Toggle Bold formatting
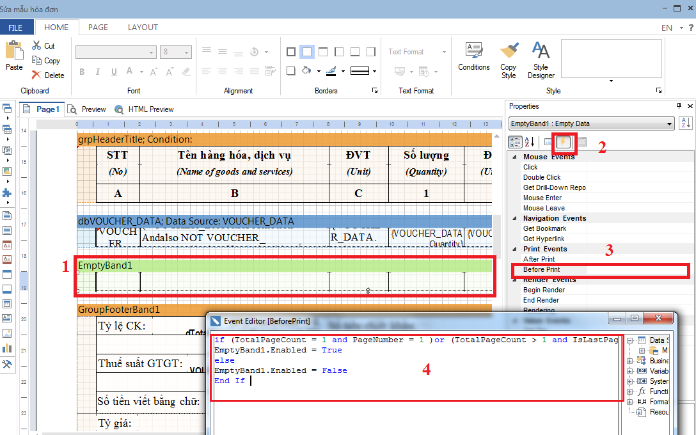 click(x=82, y=72)
